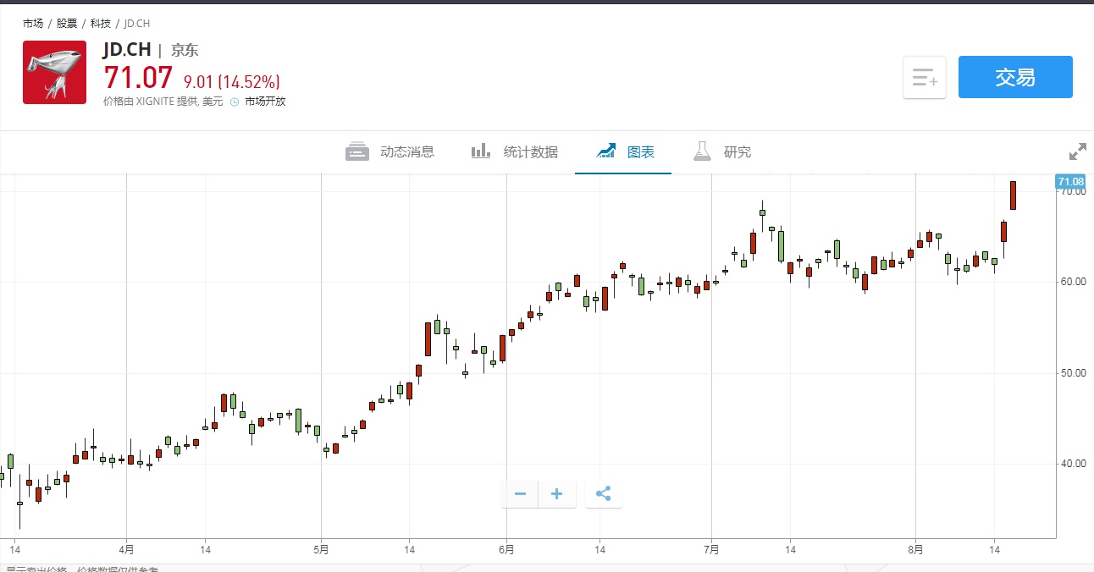
Task: Click the 6月 label on the time axis
Action: [x=506, y=549]
